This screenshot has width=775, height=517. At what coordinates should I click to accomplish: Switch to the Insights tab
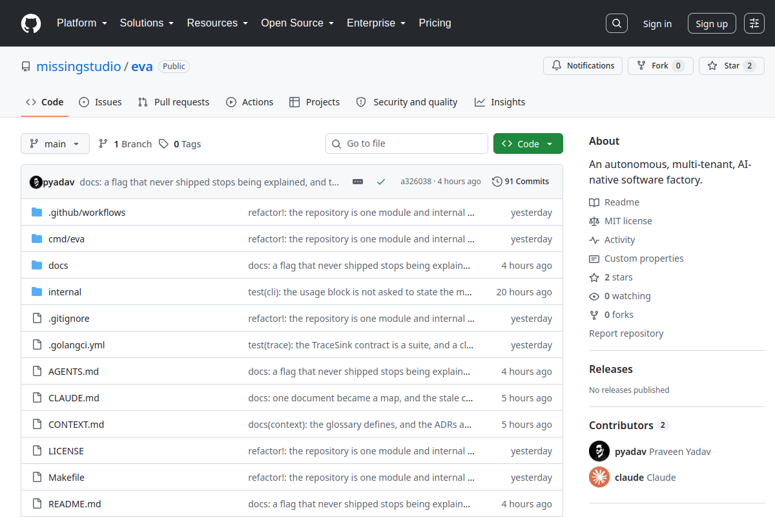[500, 102]
